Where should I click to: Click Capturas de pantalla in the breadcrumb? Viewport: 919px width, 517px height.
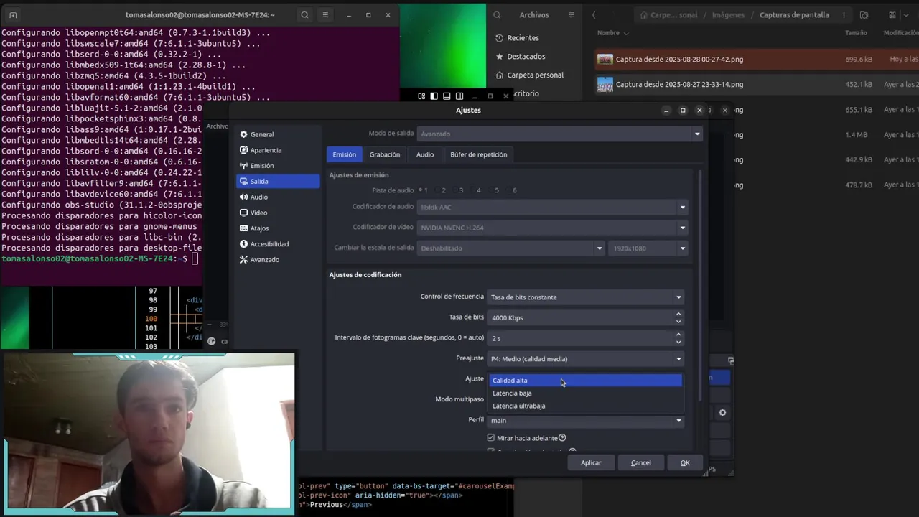point(794,15)
